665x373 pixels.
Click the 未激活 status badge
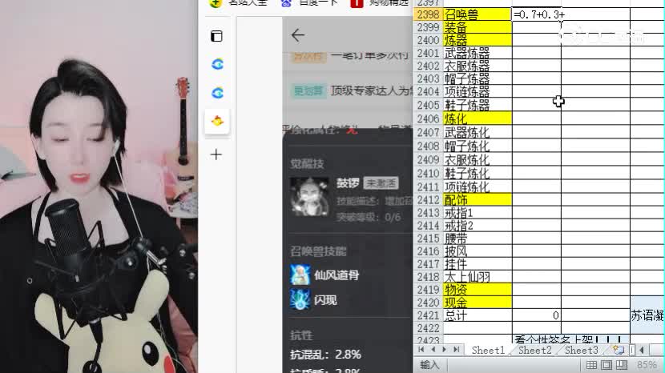[381, 183]
